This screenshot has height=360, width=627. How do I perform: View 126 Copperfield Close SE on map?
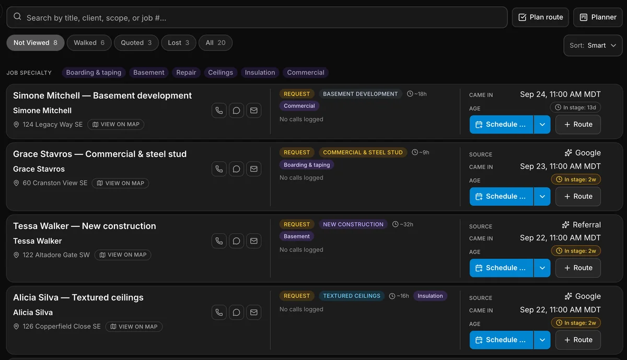point(134,327)
